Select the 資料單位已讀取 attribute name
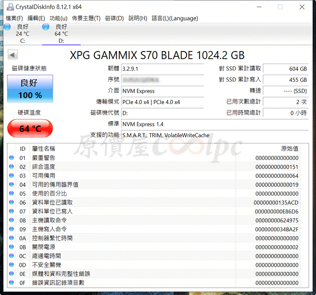Image resolution: width=316 pixels, height=295 pixels. pyautogui.click(x=52, y=202)
